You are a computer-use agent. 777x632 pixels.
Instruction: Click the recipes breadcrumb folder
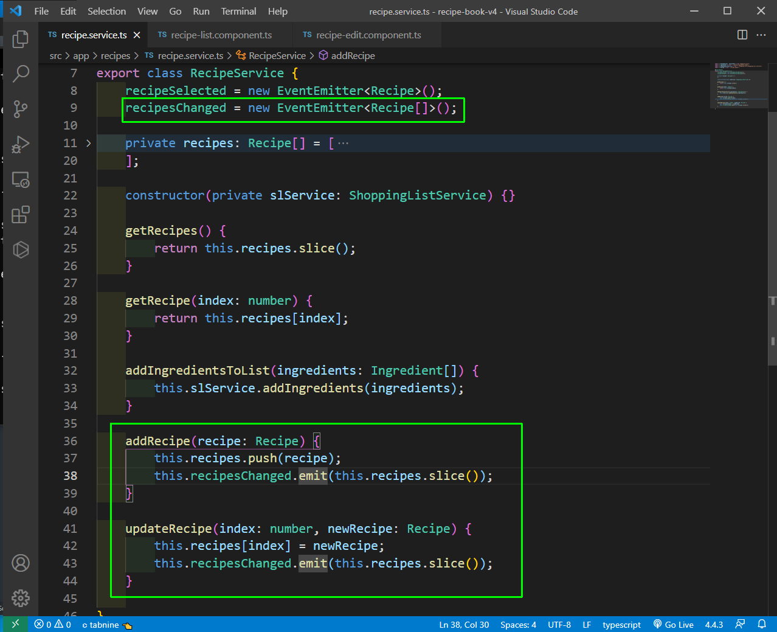[x=116, y=56]
